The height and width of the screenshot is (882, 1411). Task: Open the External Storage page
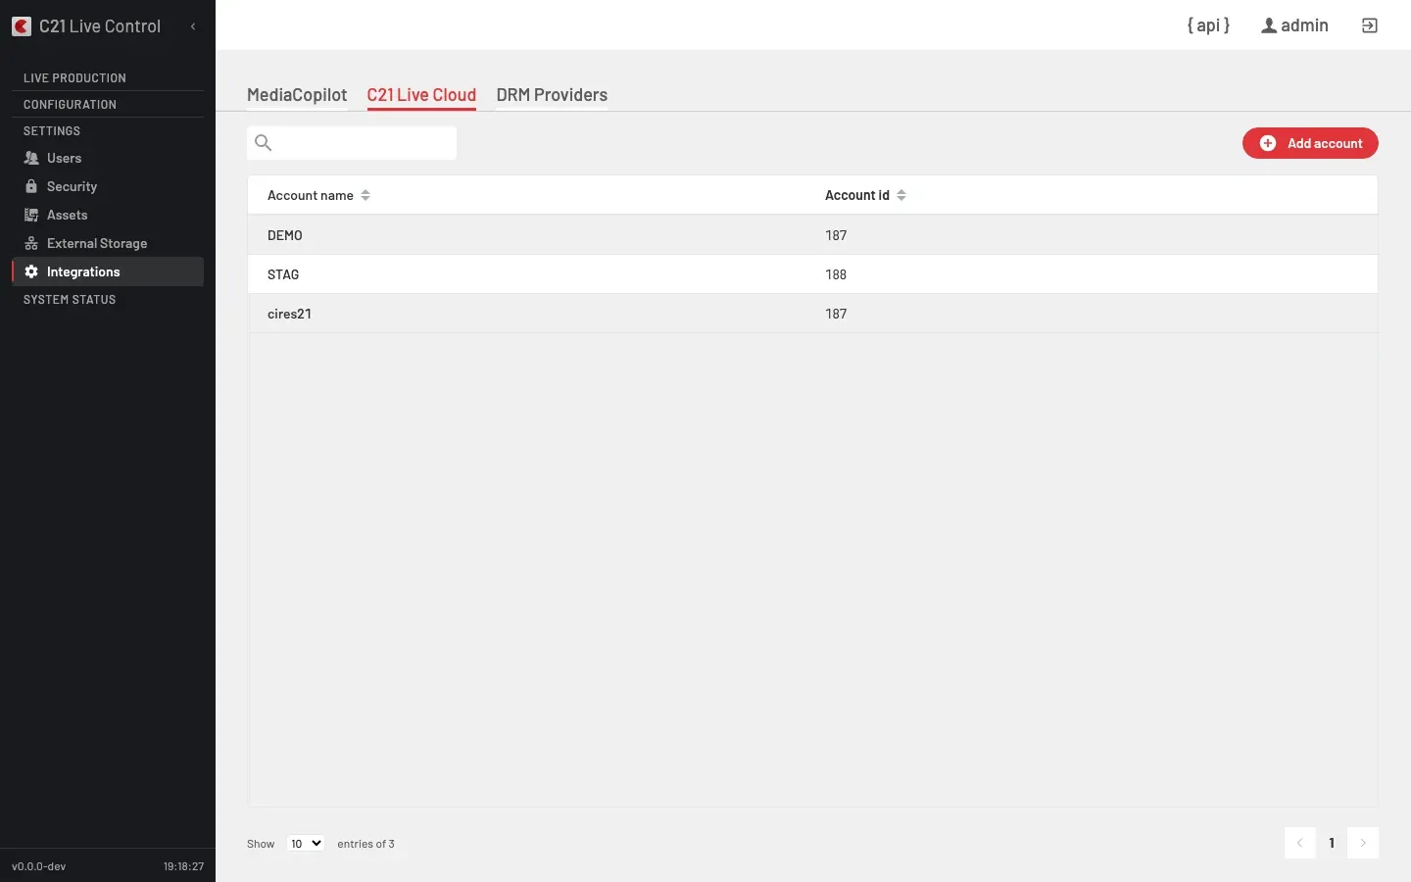[x=108, y=243]
